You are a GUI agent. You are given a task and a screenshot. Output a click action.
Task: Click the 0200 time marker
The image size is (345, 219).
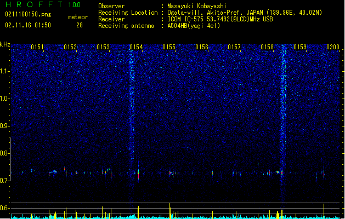point(333,47)
